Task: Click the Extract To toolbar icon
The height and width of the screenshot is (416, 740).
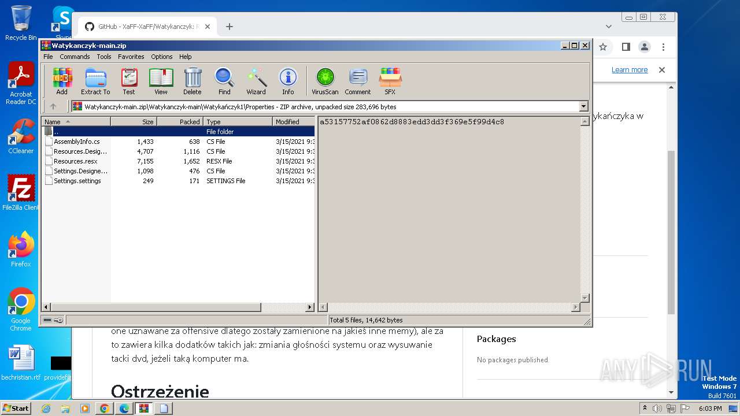Action: tap(95, 81)
